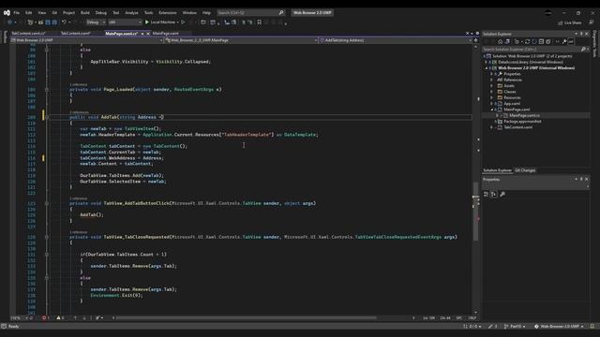Expand the Properties node in Solution Explorer
The image size is (600, 337).
tap(491, 74)
